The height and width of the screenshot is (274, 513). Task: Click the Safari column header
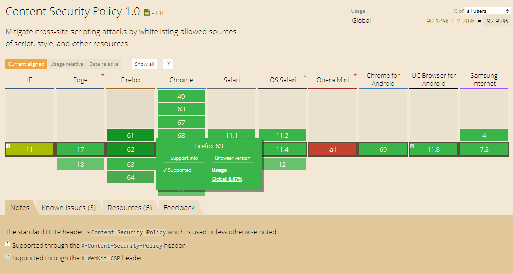coord(232,80)
